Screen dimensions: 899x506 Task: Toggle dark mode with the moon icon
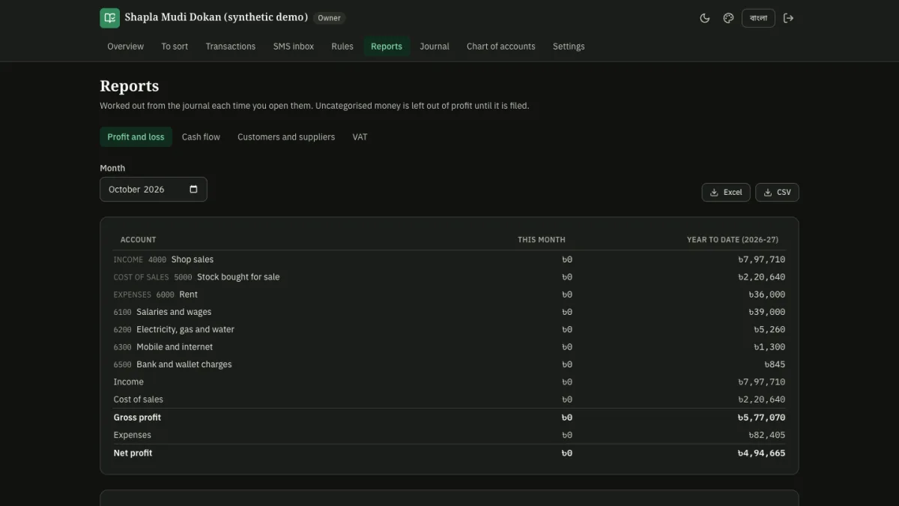tap(705, 18)
